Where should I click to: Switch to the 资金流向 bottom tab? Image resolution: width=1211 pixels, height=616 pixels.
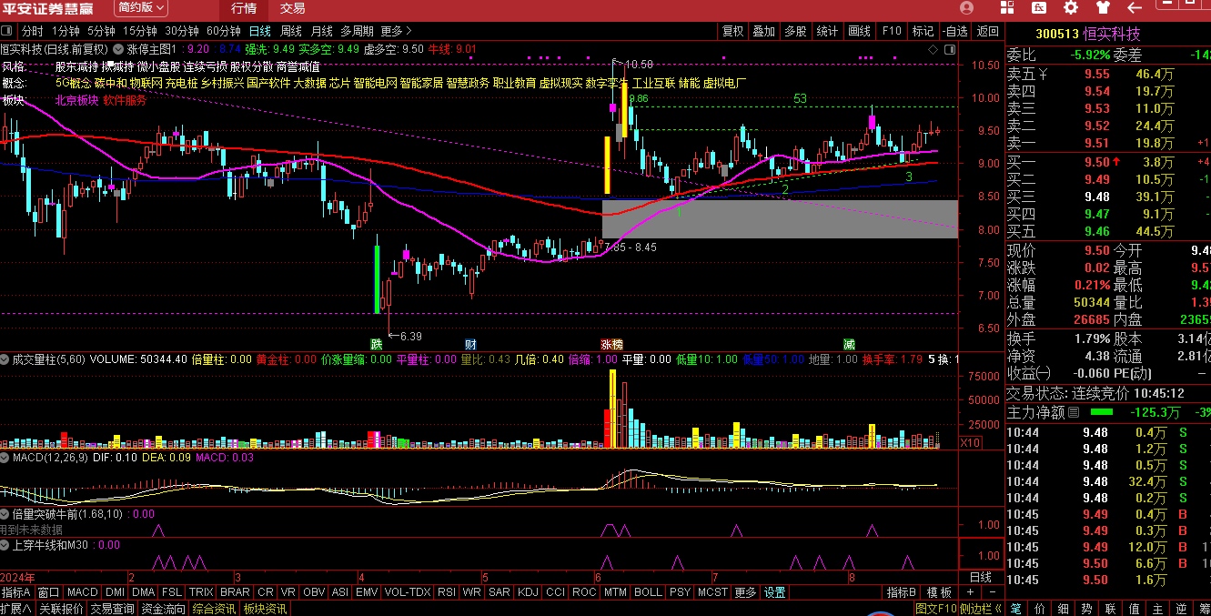tap(164, 609)
